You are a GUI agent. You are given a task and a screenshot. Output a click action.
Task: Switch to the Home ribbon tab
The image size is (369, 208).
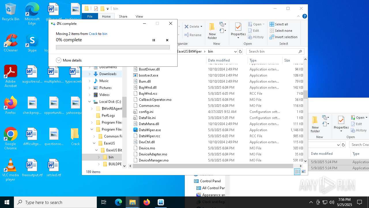pos(106,16)
